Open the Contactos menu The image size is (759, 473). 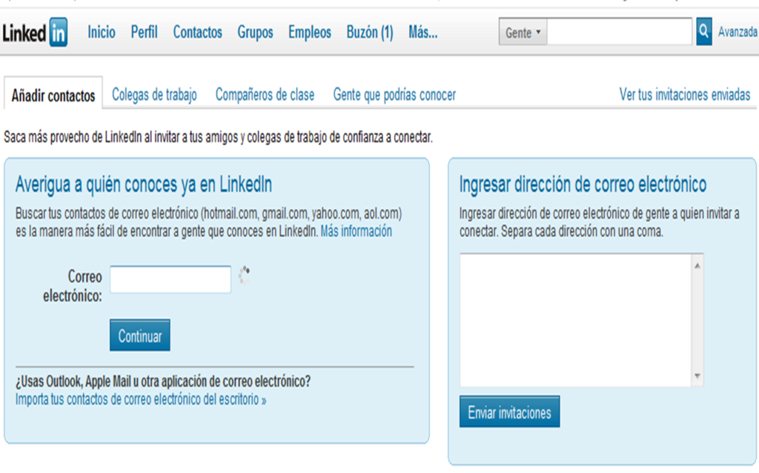click(x=197, y=33)
